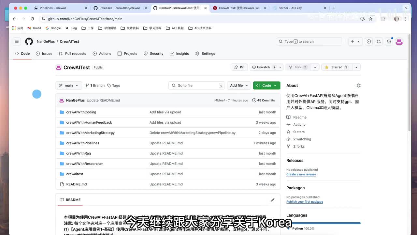Screen dimensions: 417x235
Task: Open the Apps grid bookmark icon
Action: pyautogui.click(x=14, y=28)
